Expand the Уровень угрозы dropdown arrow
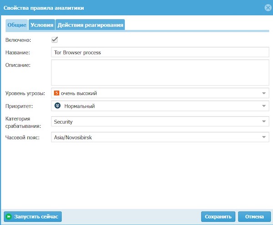The image size is (273, 225). pyautogui.click(x=264, y=94)
